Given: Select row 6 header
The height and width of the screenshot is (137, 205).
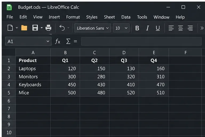Looking at the screenshot, I should pos(9,101).
